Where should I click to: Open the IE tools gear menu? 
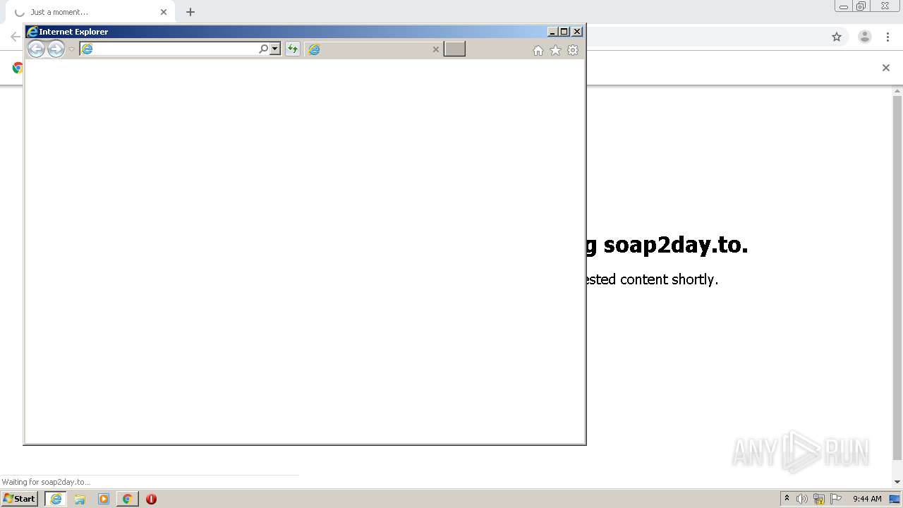573,50
